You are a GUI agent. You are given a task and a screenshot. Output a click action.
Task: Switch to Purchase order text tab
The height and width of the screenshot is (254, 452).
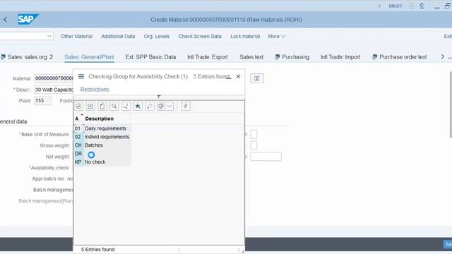pos(400,57)
